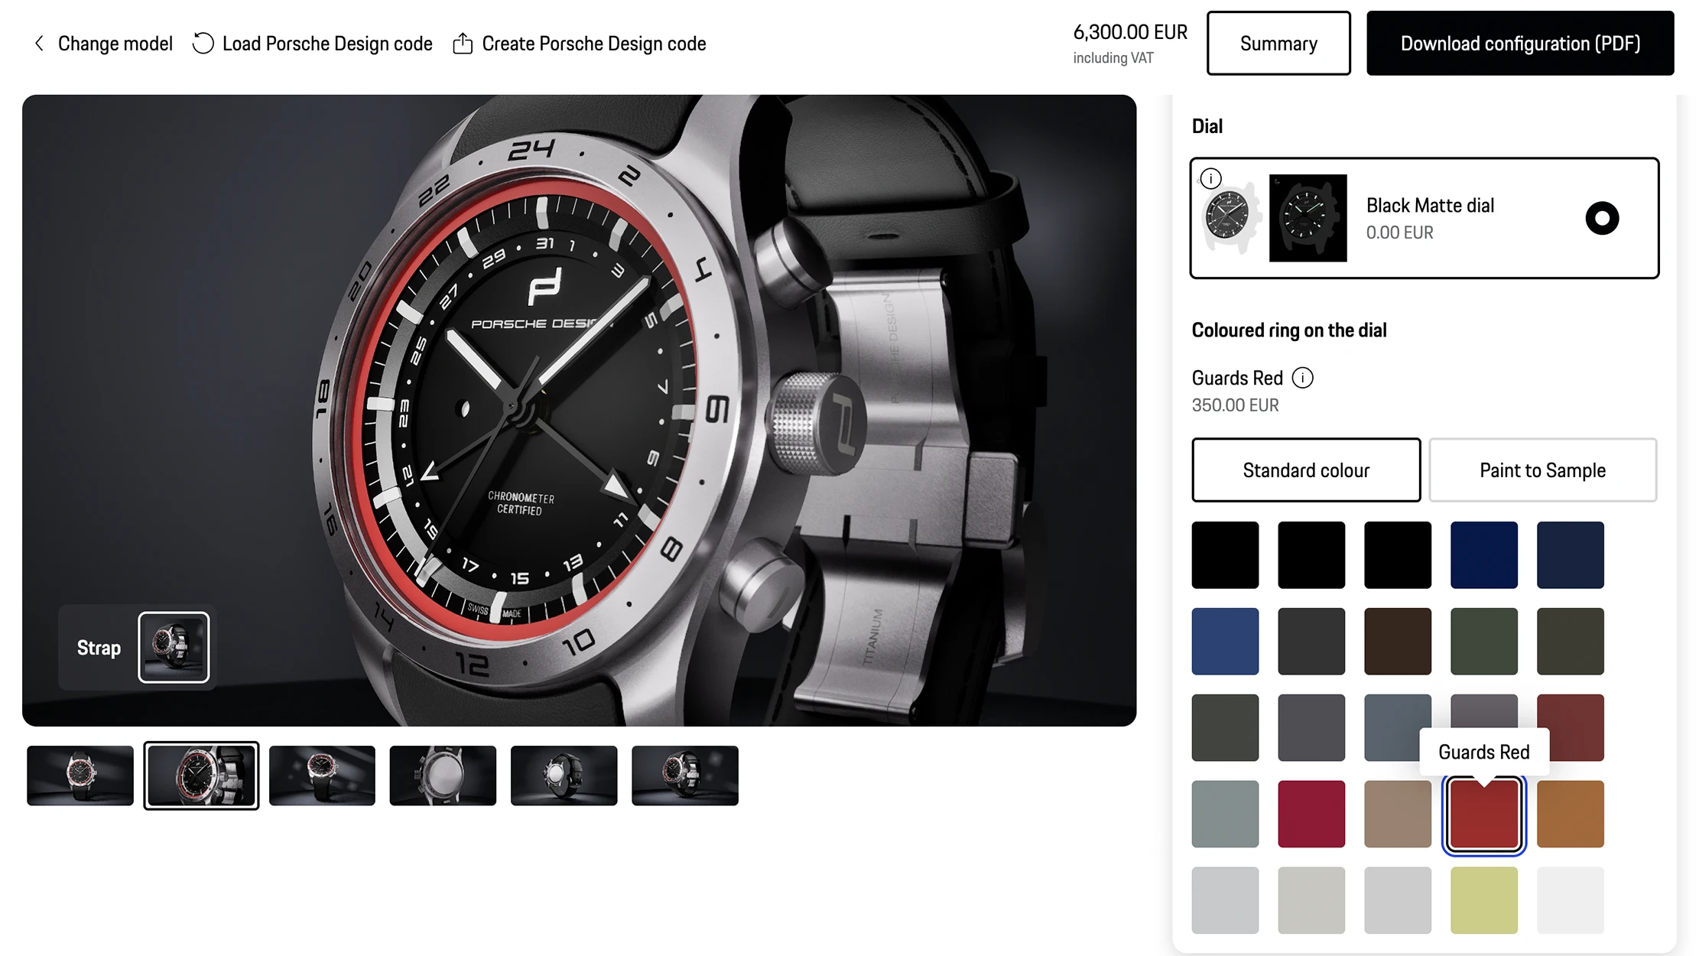Viewport: 1699px width, 956px height.
Task: Choose the bright blue swatch in second row
Action: 1224,641
